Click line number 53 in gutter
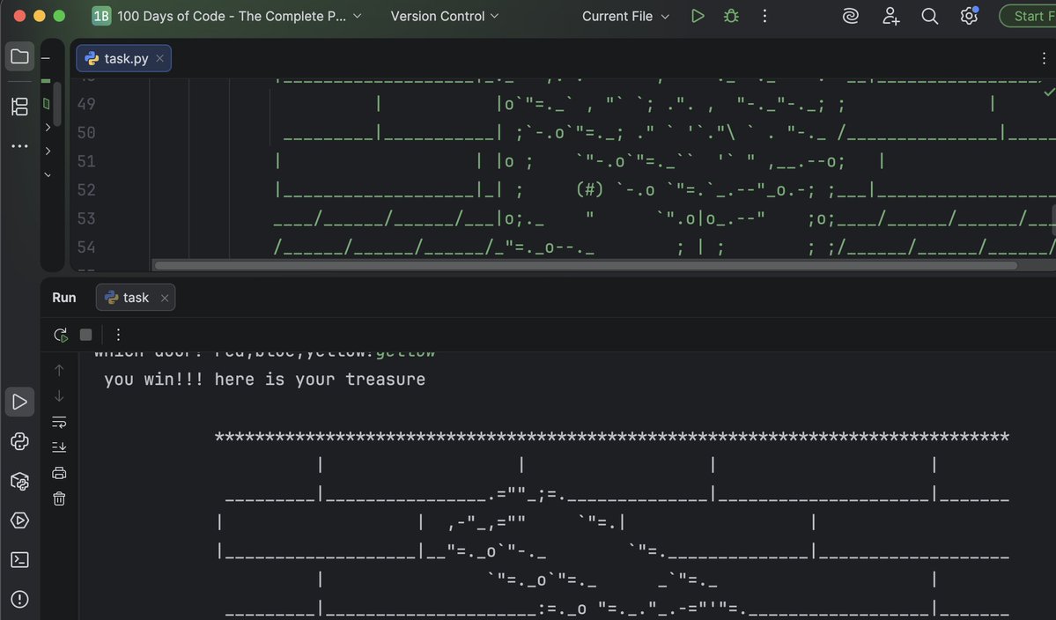 tap(86, 218)
